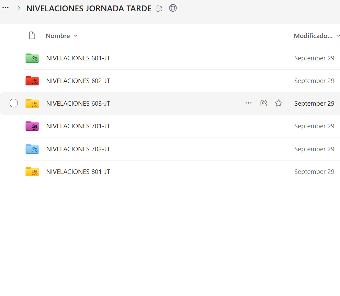This screenshot has width=340, height=296.
Task: Open Nombre column sort dropdown
Action: [76, 36]
